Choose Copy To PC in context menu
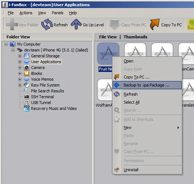This screenshot has height=184, width=194. click(x=147, y=77)
